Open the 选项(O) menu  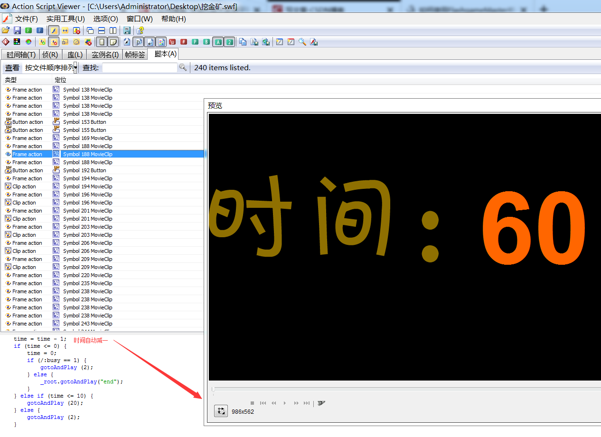(105, 19)
